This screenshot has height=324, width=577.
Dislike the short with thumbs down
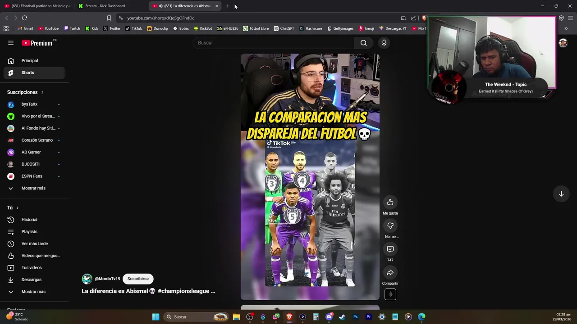(390, 226)
